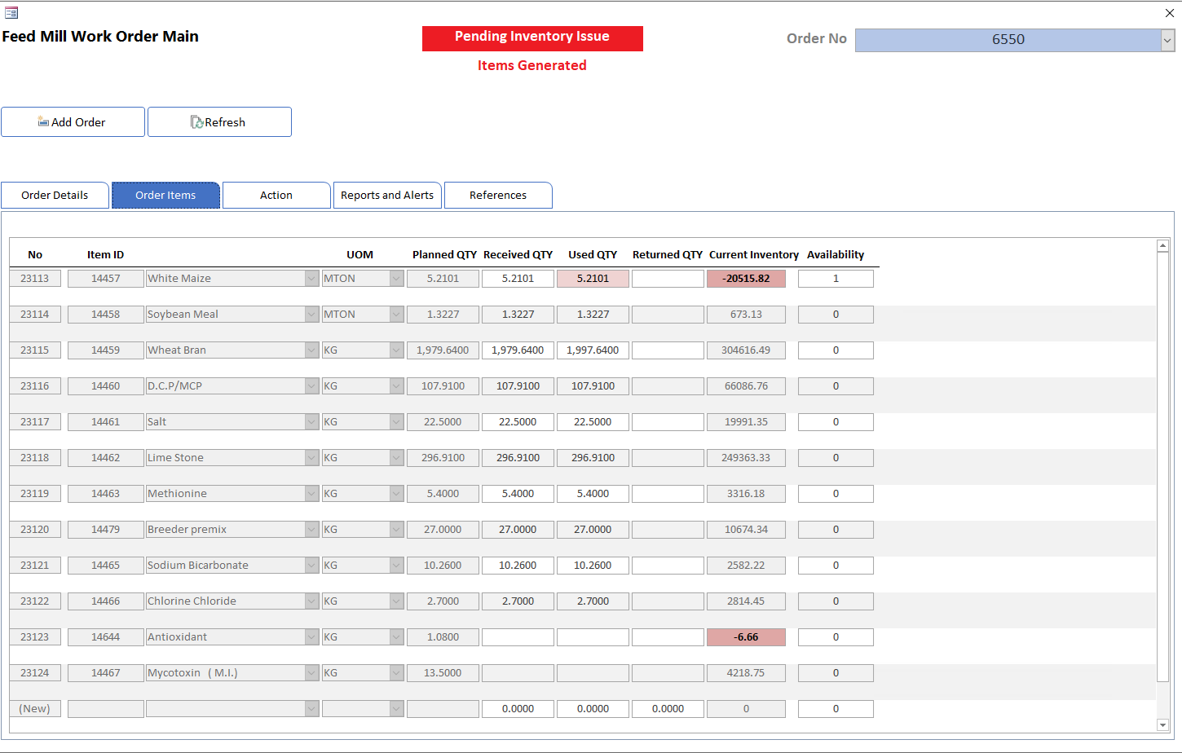Click Item ID 14644
The image size is (1182, 753).
coord(105,637)
